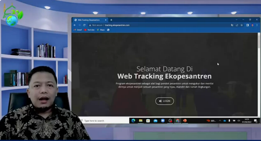
Task: Show hidden system tray icons
Action: (x=220, y=121)
